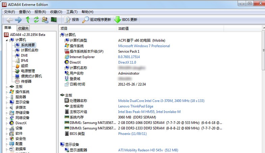Open the 工具(T) menu
This screenshot has width=265, height=153.
tap(72, 12)
